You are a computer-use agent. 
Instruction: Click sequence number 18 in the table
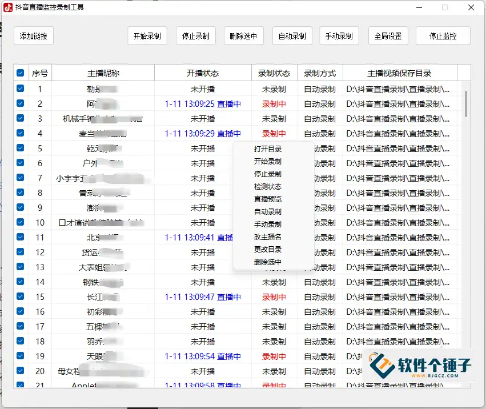click(40, 342)
